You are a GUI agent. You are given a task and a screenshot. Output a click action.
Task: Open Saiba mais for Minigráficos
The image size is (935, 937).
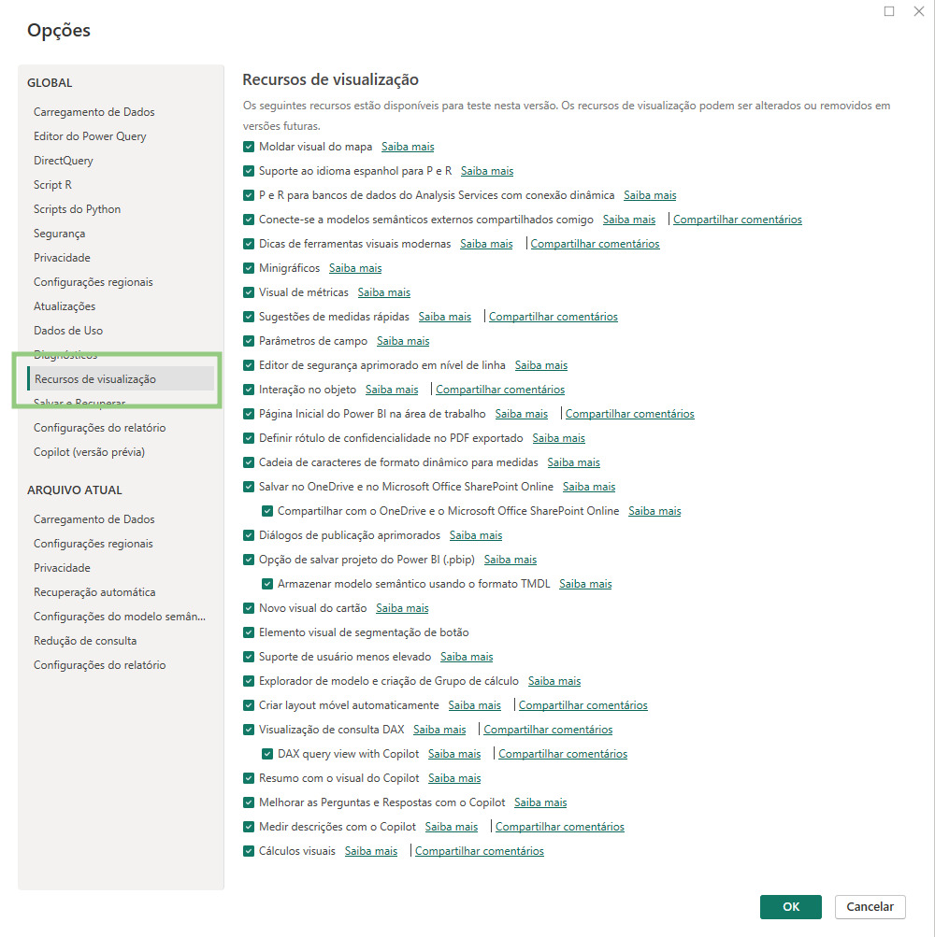355,268
